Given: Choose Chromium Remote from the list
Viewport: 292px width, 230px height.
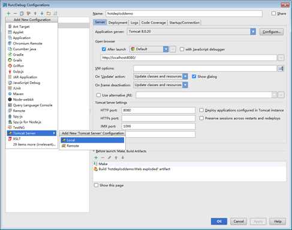Looking at the screenshot, I should [32, 43].
